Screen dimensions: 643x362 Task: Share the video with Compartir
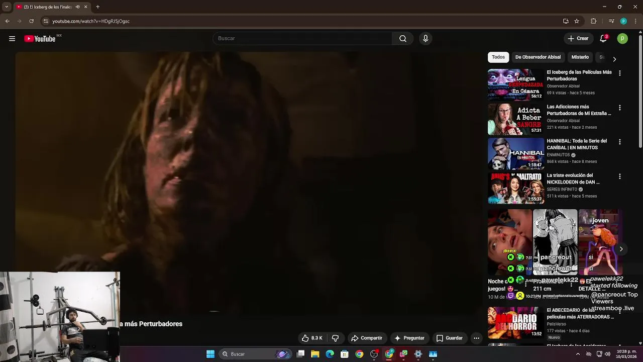tap(367, 338)
